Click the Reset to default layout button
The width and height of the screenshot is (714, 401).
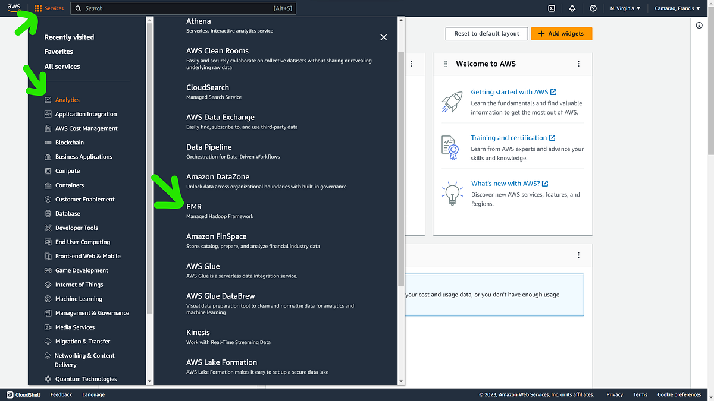pyautogui.click(x=486, y=33)
